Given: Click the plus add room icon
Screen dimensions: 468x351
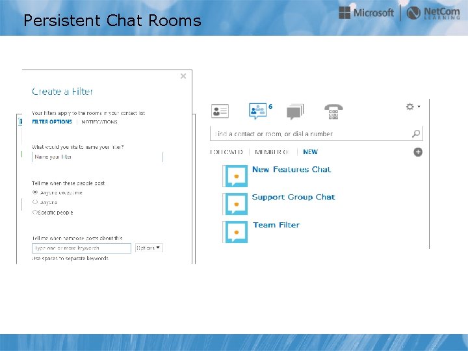Looking at the screenshot, I should [418, 152].
